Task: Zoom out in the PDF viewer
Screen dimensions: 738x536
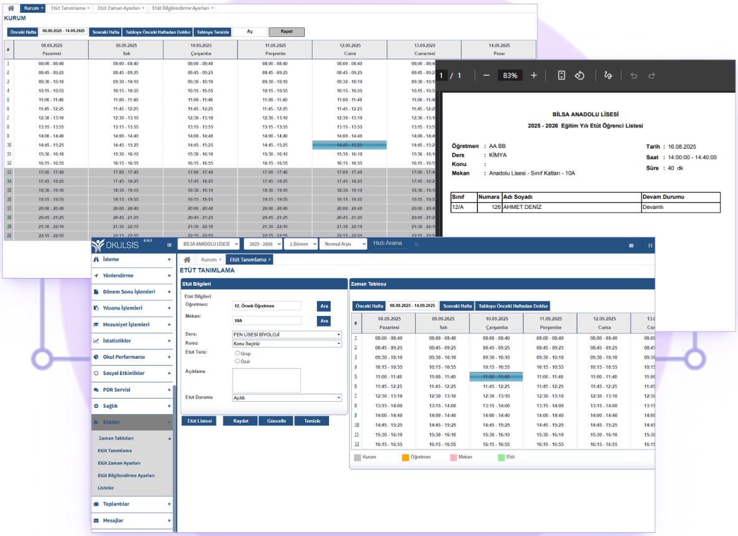Action: tap(486, 75)
